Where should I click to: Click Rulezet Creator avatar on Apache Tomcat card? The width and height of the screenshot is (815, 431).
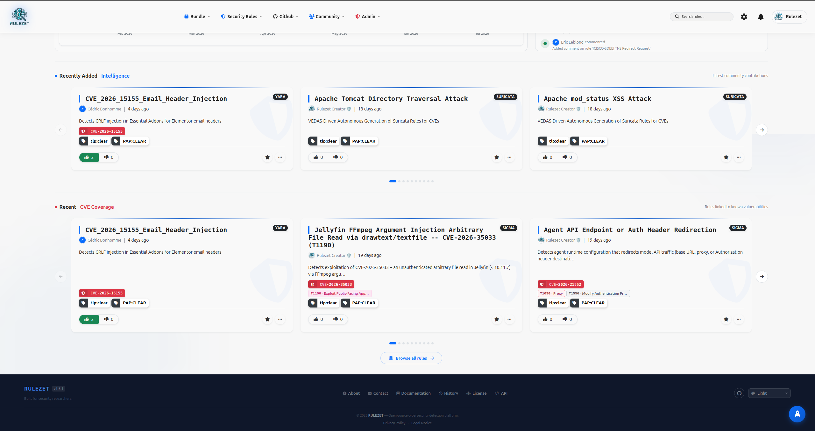311,109
